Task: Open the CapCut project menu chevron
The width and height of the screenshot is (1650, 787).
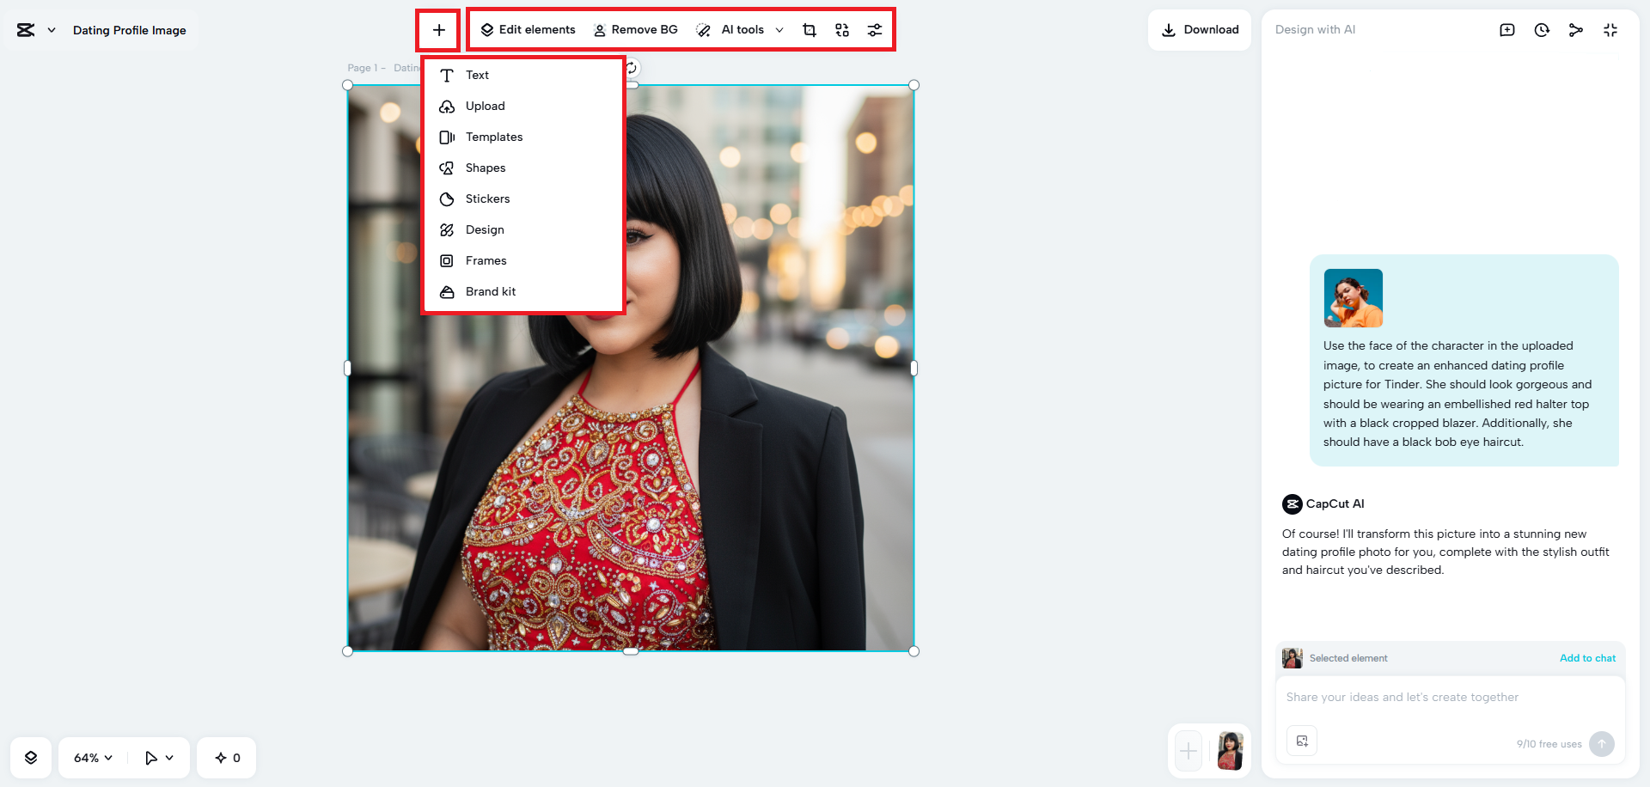Action: [x=51, y=29]
